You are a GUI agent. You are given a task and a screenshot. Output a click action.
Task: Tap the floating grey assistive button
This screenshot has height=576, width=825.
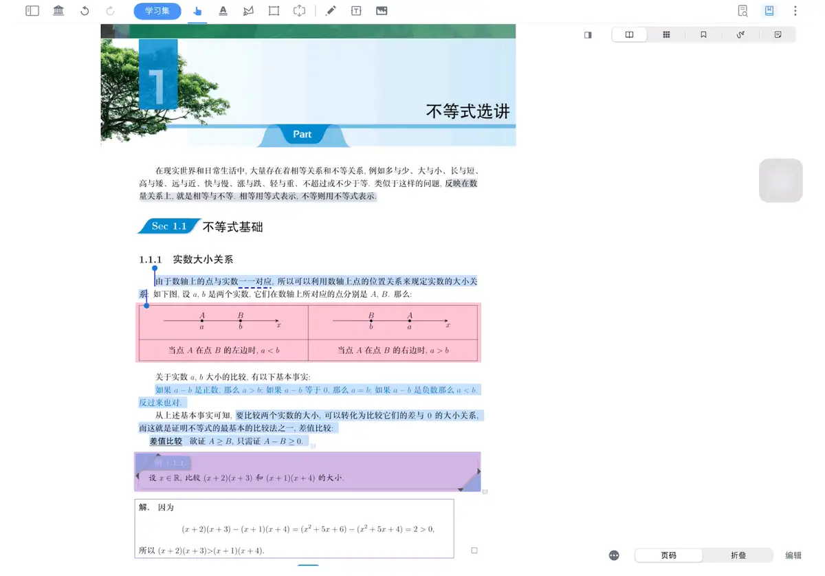click(781, 181)
